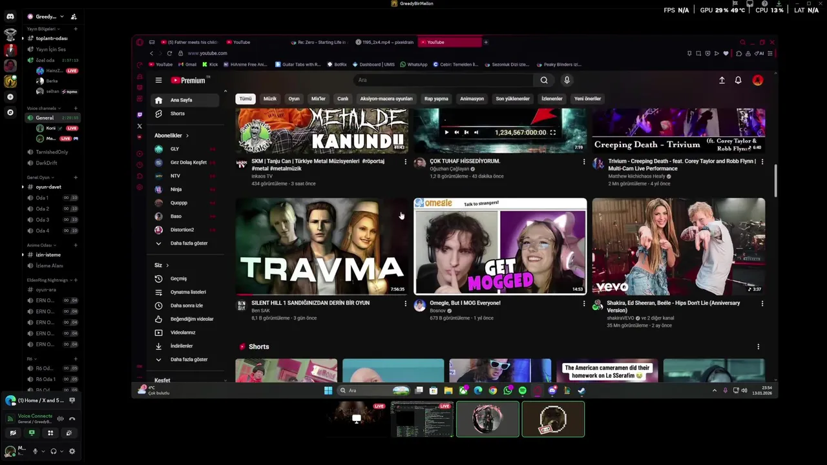Collapse Genel Oyun category
827x465 pixels.
click(40, 177)
